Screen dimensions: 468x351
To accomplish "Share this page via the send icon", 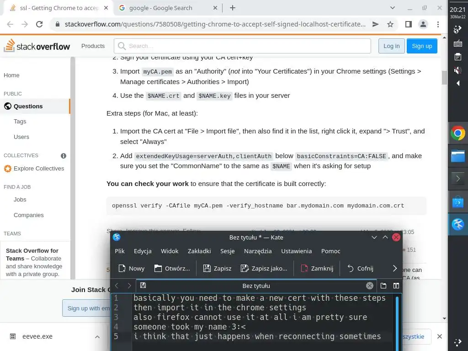I will point(376,24).
